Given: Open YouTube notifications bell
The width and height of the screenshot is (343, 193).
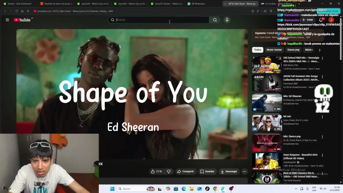Looking at the screenshot, I should coord(321,20).
